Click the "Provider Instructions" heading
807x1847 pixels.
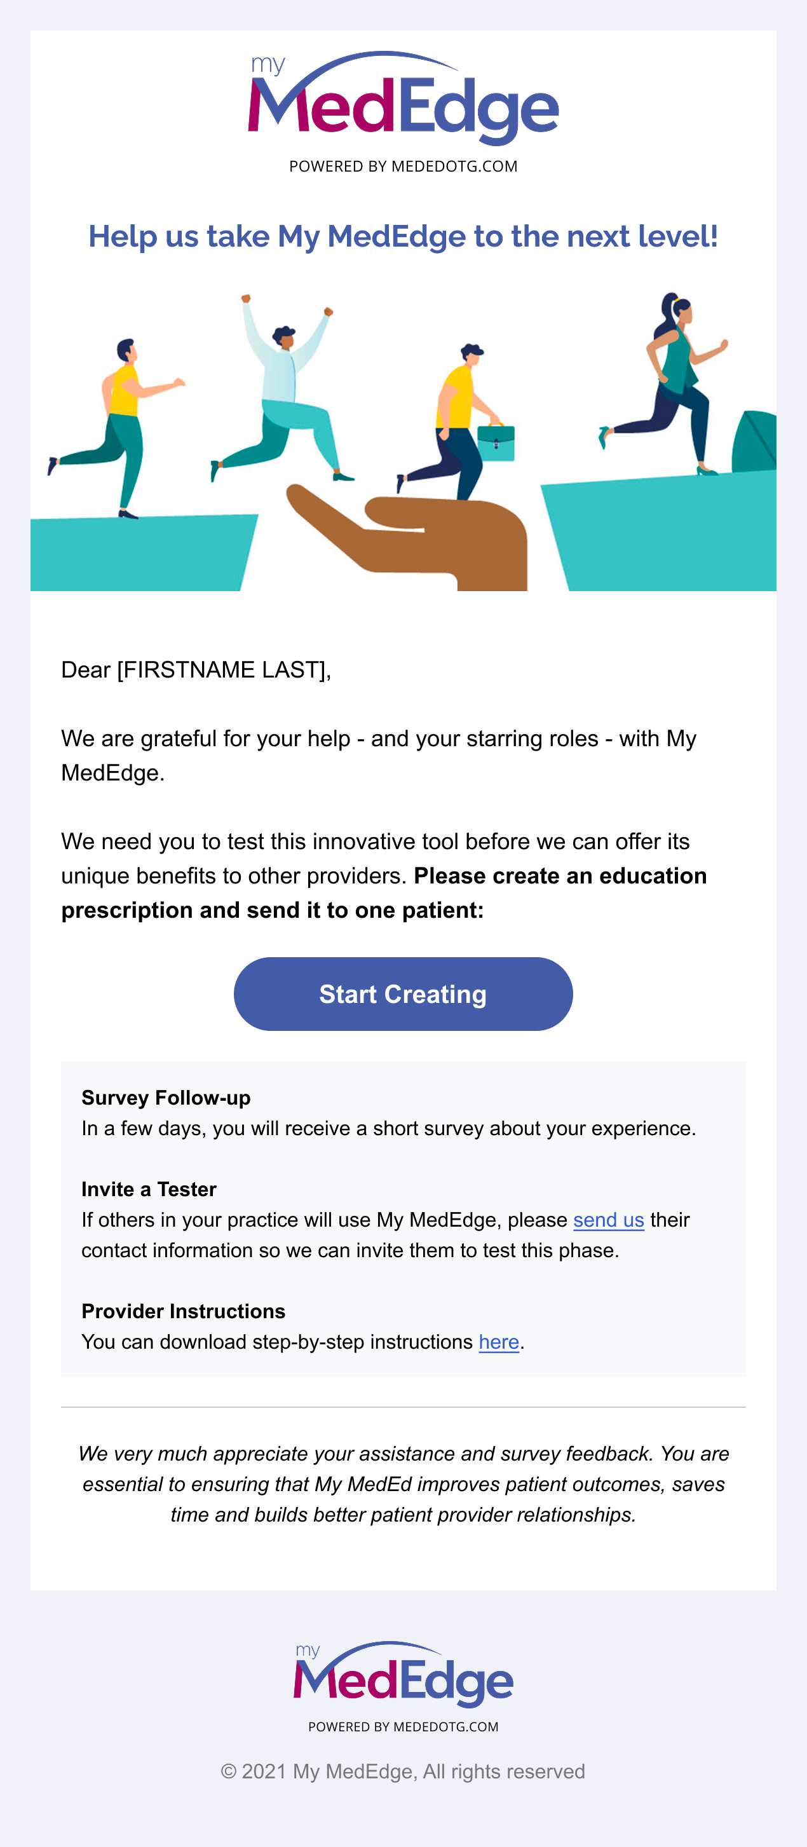pos(183,1311)
